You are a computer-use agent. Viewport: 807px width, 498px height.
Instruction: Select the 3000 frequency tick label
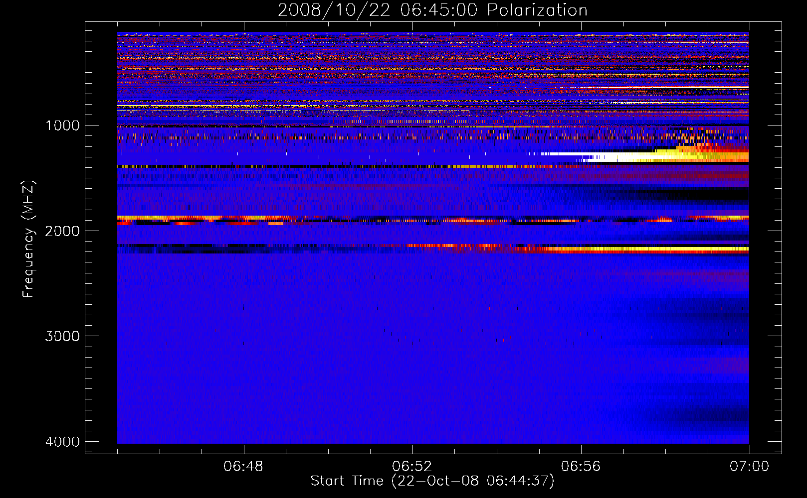[63, 336]
